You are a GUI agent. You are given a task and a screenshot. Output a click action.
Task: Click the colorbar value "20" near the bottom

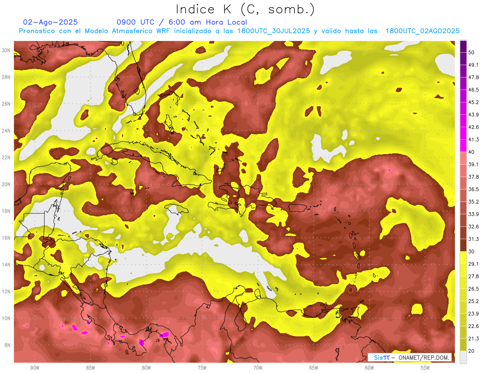(x=472, y=351)
